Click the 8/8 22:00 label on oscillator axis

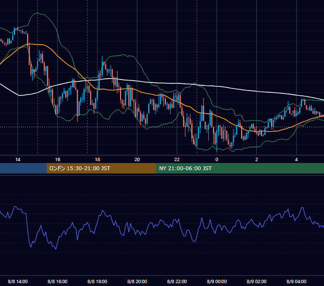(x=177, y=281)
